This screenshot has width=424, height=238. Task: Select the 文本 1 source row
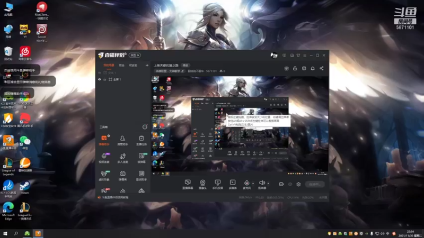[x=123, y=73]
